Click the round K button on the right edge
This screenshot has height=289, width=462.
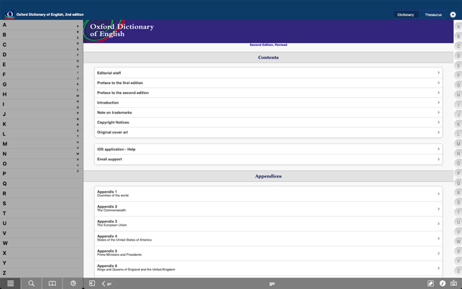click(458, 124)
